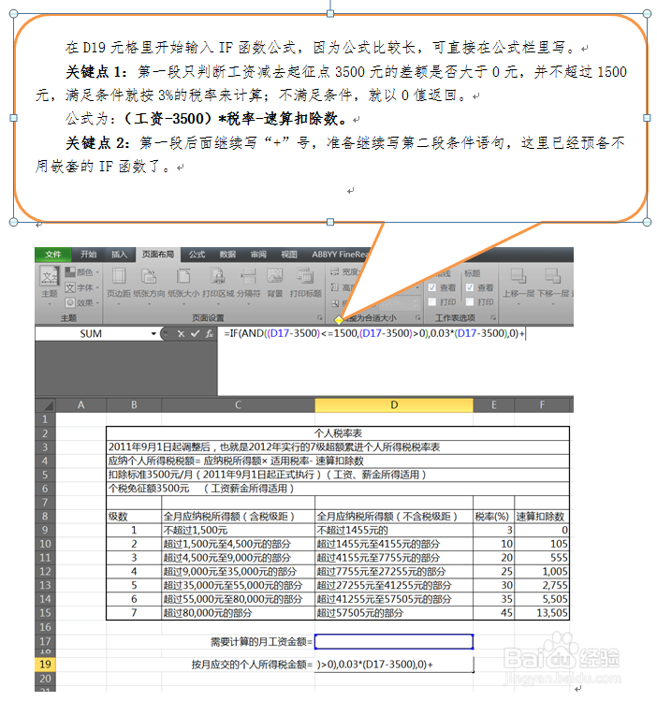This screenshot has width=657, height=702.
Task: Open the ABBYY FineReader tab
Action: coord(340,255)
